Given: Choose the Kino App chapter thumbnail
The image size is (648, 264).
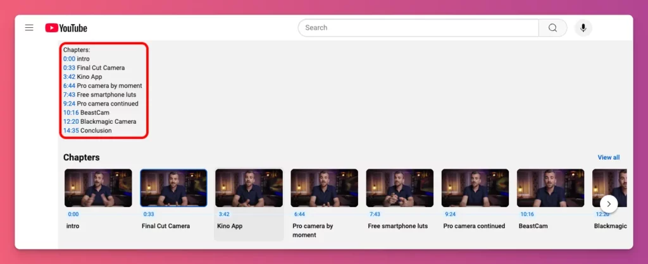Looking at the screenshot, I should point(249,188).
